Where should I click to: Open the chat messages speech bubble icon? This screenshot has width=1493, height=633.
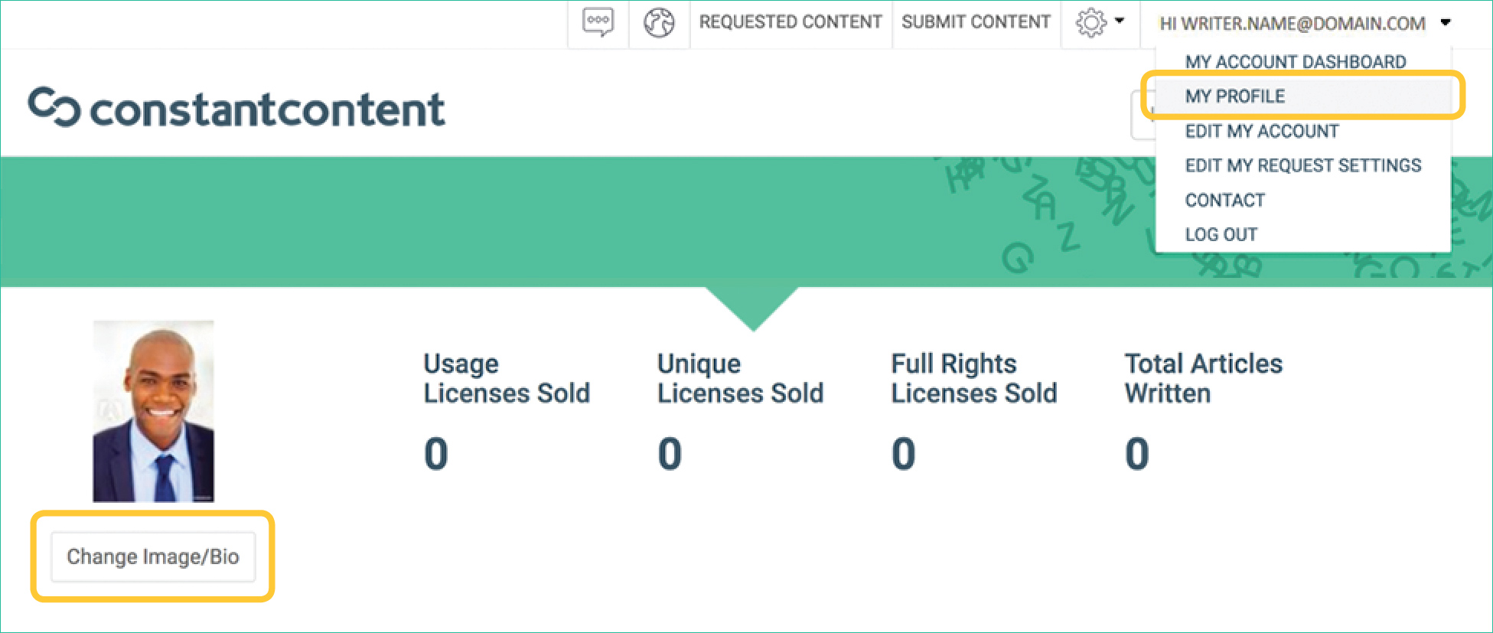[x=598, y=22]
